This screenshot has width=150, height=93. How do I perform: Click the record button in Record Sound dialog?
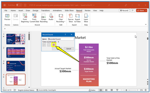click(54, 45)
